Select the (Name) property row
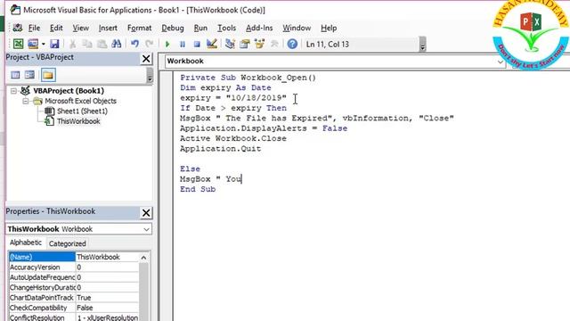This screenshot has width=570, height=321. (42, 257)
